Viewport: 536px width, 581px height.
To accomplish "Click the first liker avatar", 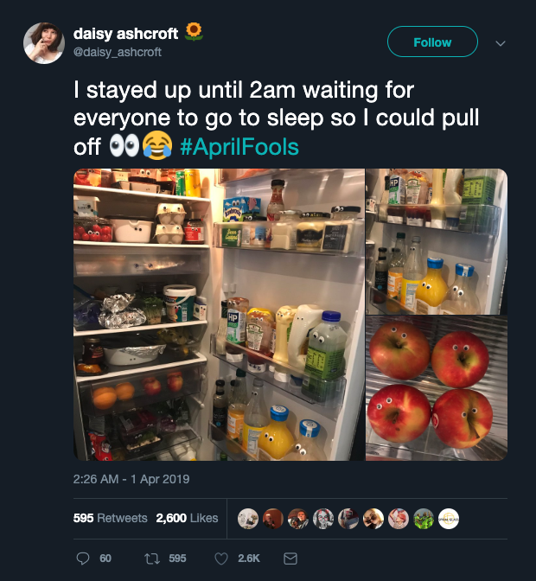I will point(248,519).
